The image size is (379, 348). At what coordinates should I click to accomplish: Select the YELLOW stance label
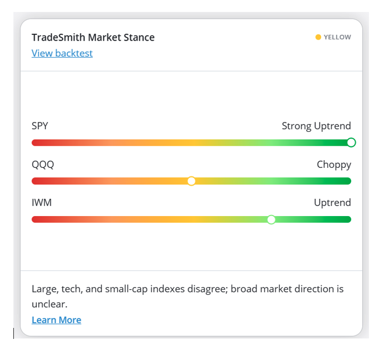pyautogui.click(x=337, y=37)
